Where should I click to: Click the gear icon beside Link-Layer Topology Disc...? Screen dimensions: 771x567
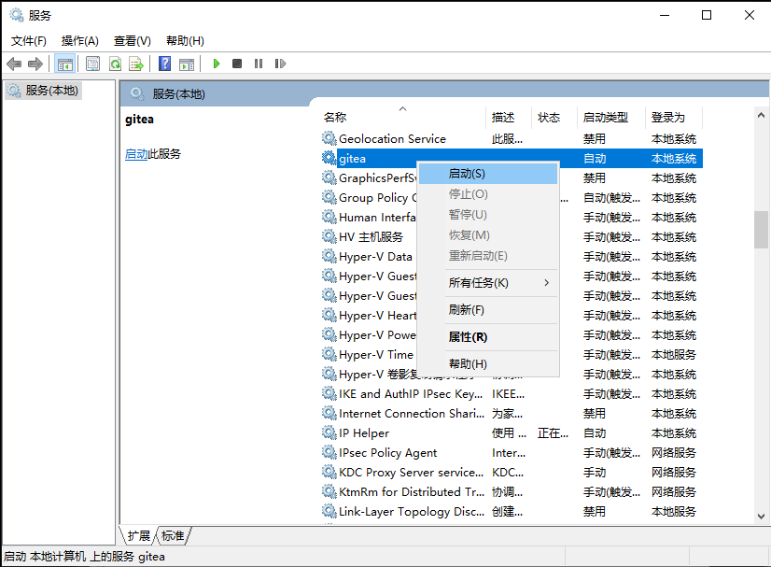329,511
